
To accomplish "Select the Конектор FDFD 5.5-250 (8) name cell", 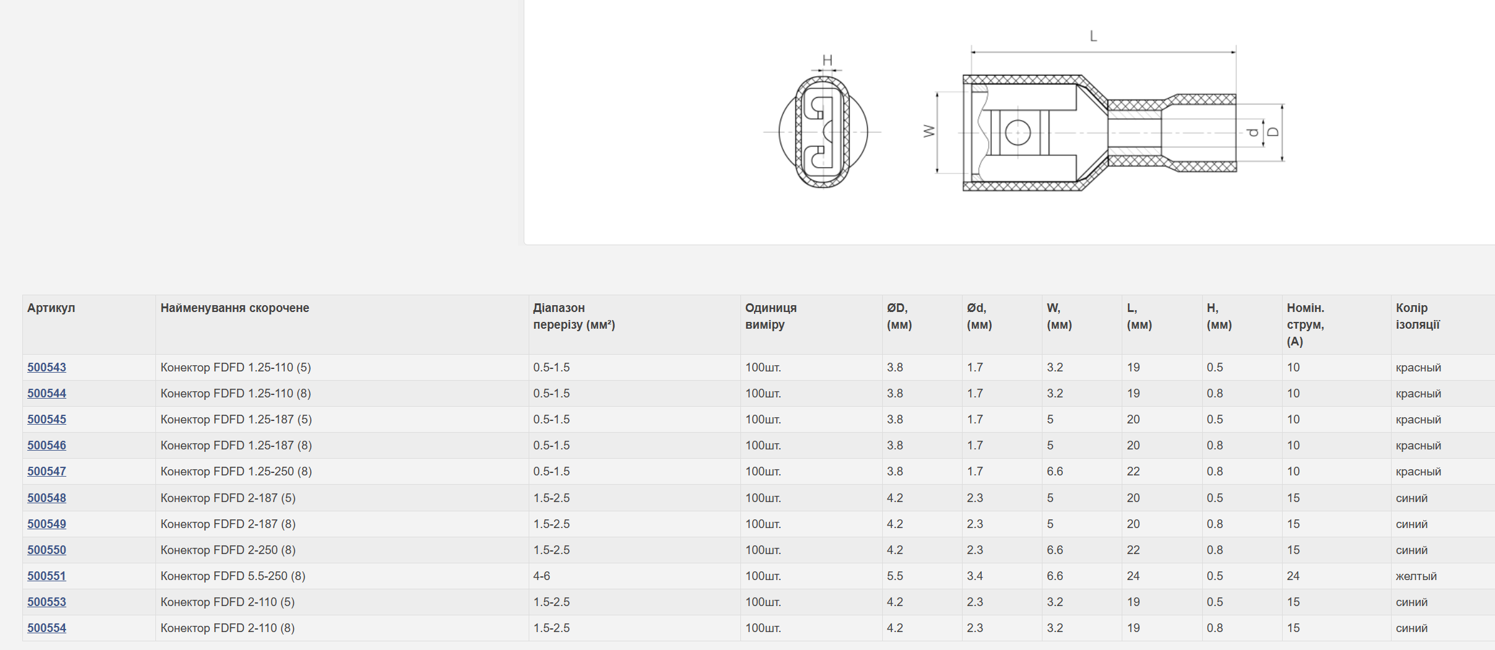I will pos(342,576).
